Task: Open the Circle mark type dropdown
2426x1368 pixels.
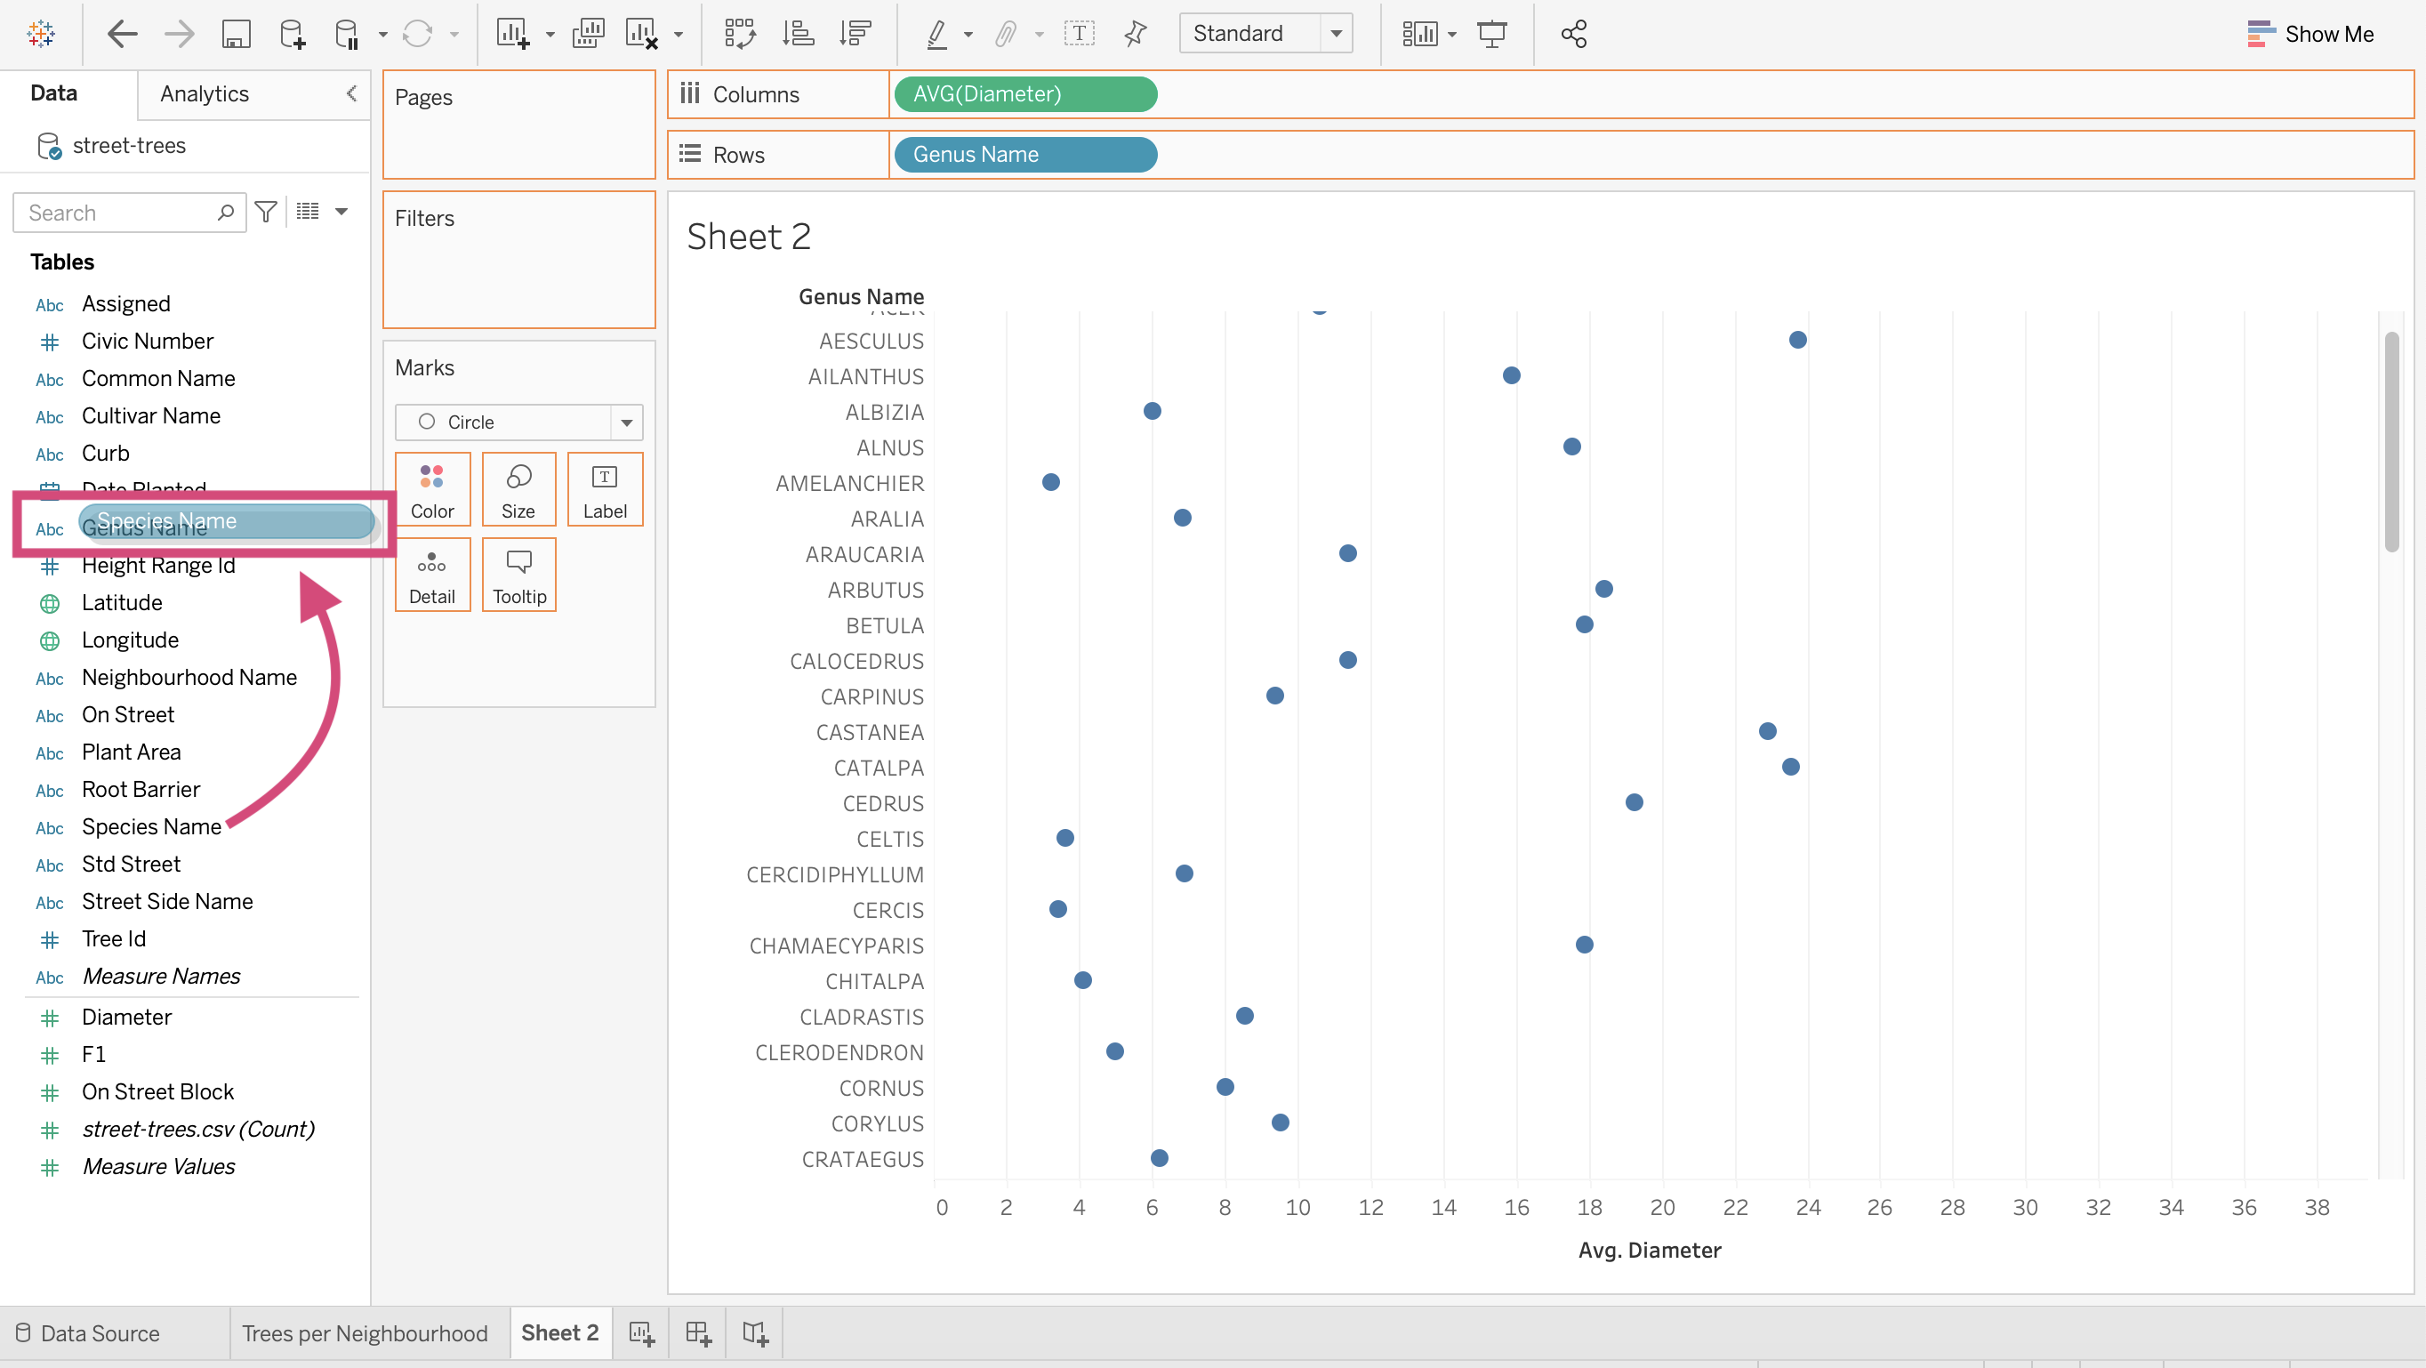Action: [519, 422]
